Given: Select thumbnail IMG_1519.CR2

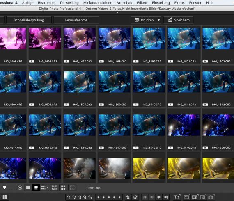Looking at the screenshot, I should pos(184,125).
